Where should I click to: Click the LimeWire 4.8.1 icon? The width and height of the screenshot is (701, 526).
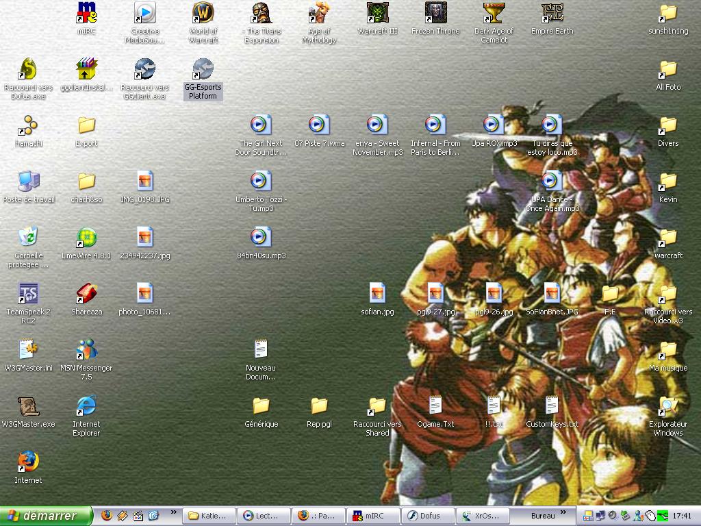pyautogui.click(x=86, y=238)
